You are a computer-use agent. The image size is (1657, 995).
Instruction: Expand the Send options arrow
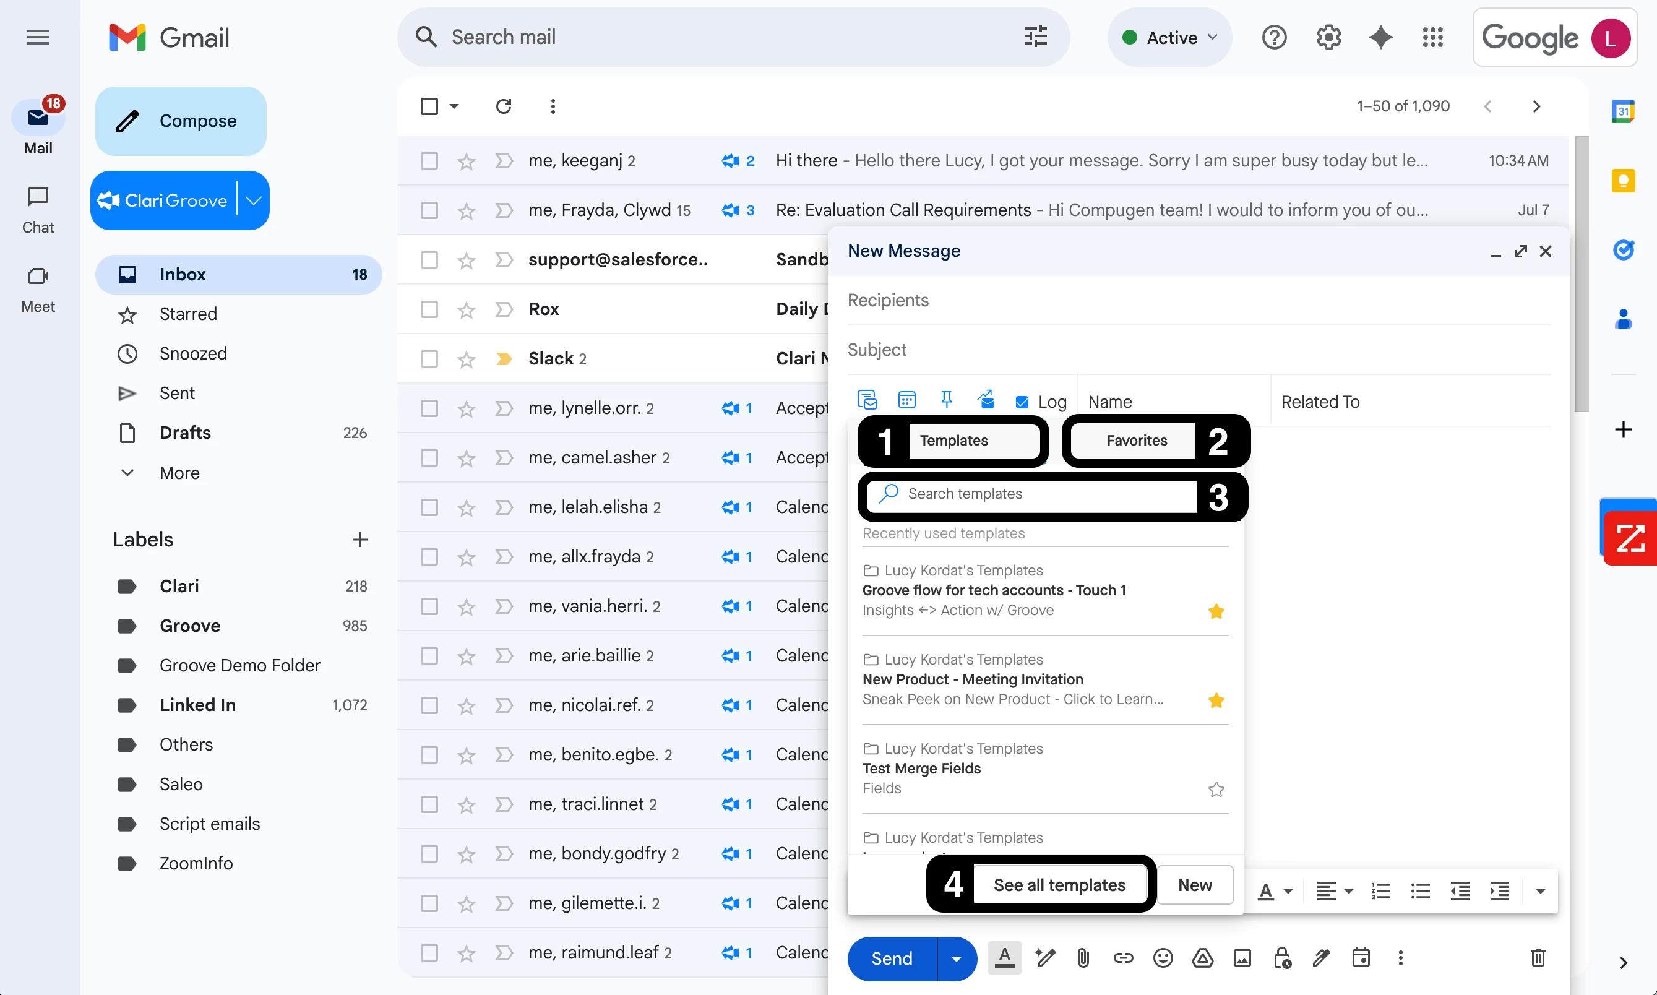click(957, 958)
